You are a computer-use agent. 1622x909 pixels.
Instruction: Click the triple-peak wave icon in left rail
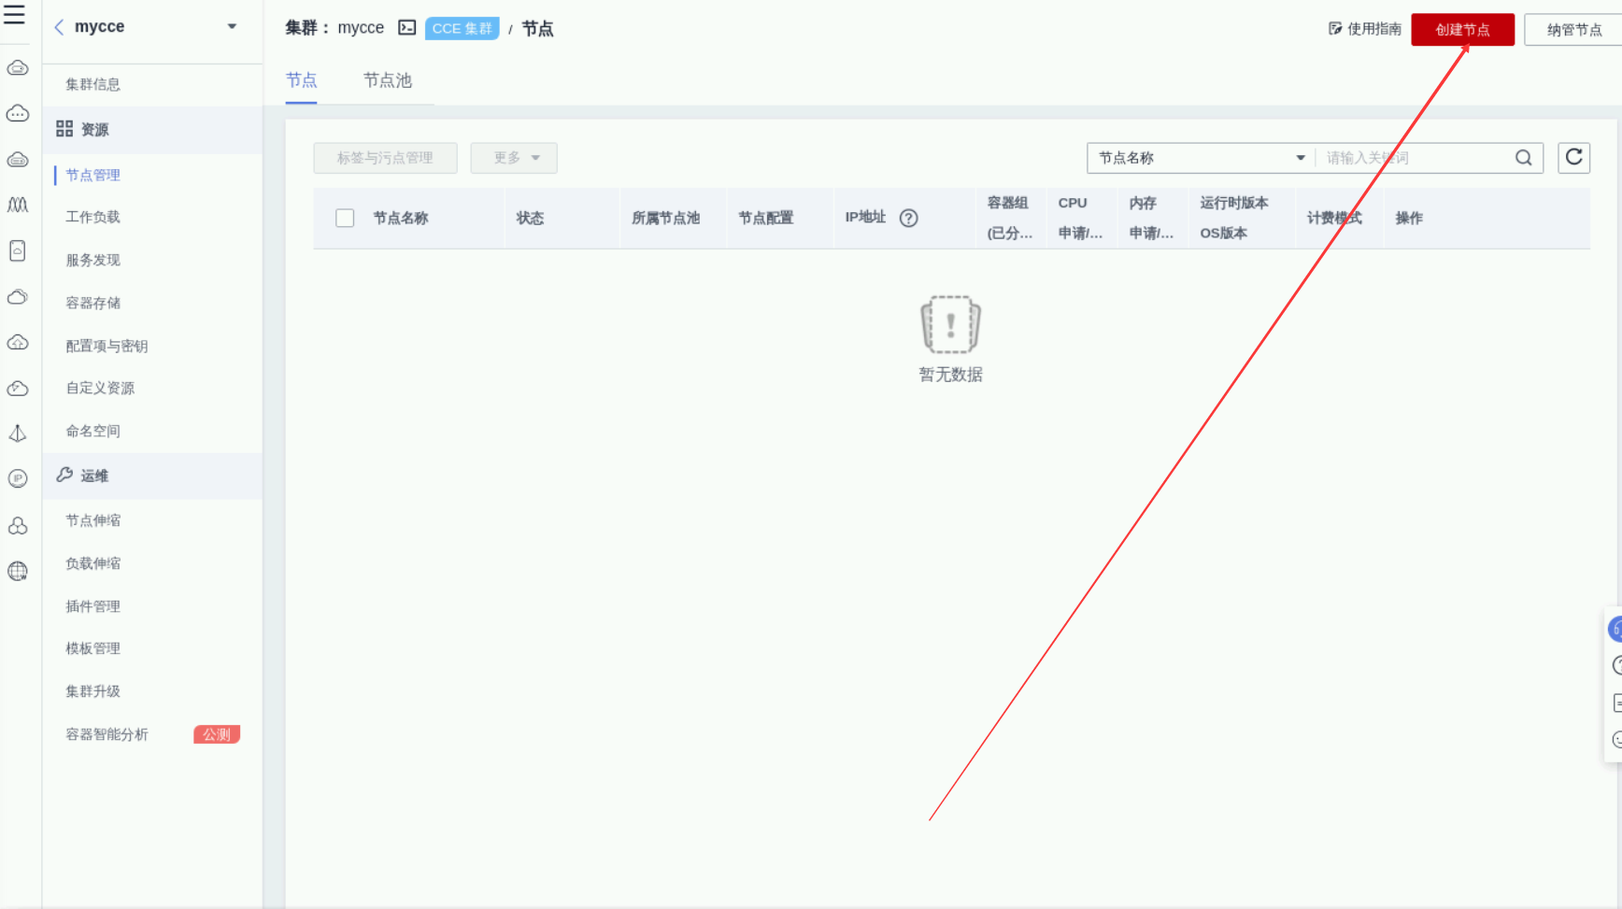pos(18,205)
